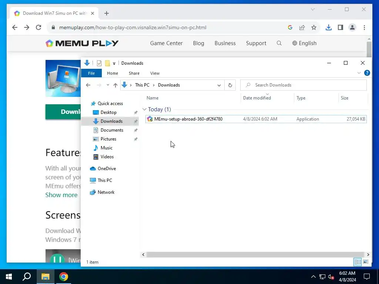
Task: Open Support in the site menu
Action: [x=256, y=43]
